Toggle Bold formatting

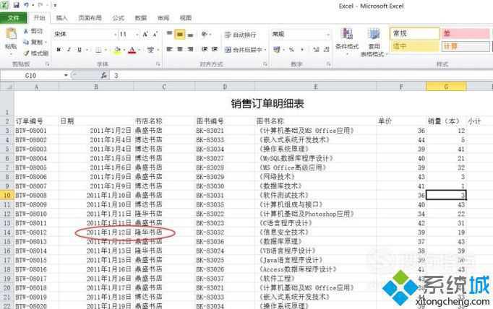(59, 50)
